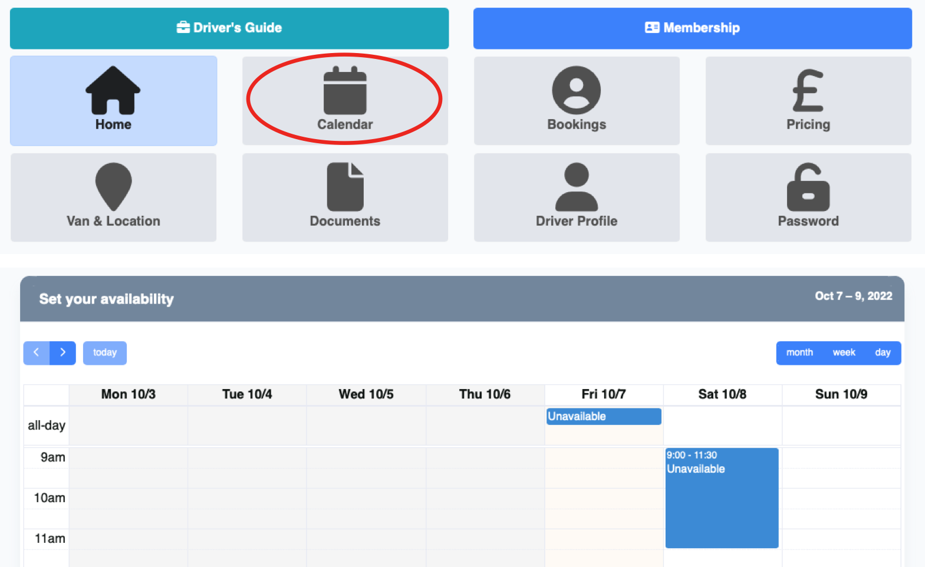Jump to today in the calendar

[105, 352]
